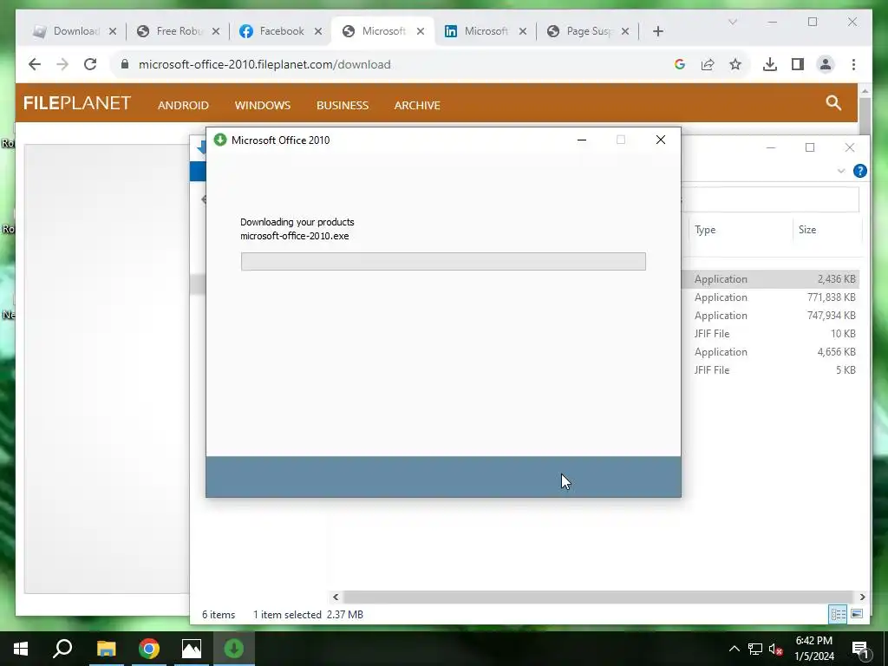Open the Google icon in address bar
This screenshot has height=666, width=888.
click(680, 64)
